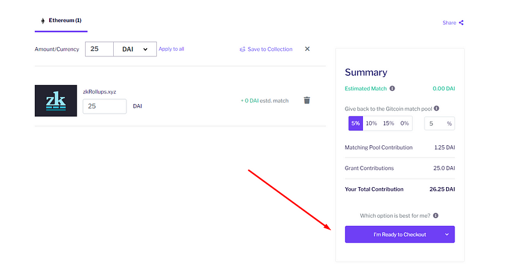524x269 pixels.
Task: Click the 'Summary' heading
Action: coord(366,72)
